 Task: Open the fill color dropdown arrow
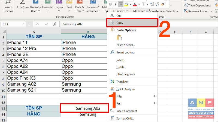[130, 5]
